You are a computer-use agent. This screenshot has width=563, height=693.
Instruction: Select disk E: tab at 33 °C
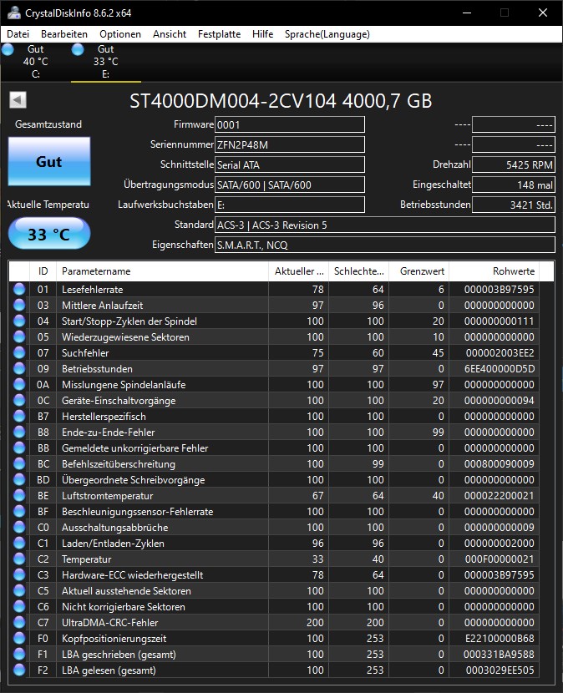coord(106,62)
